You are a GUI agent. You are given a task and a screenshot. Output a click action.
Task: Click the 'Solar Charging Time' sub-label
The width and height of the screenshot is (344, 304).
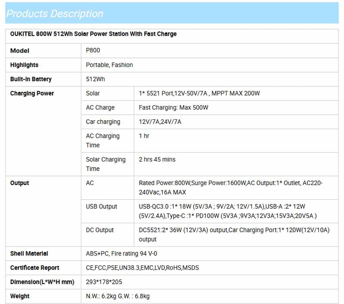tap(106, 164)
